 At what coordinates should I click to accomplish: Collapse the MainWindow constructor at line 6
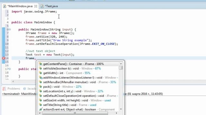click(10, 29)
